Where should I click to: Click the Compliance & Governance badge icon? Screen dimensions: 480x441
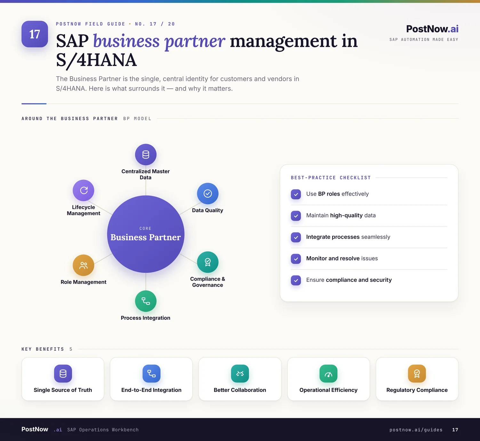208,262
